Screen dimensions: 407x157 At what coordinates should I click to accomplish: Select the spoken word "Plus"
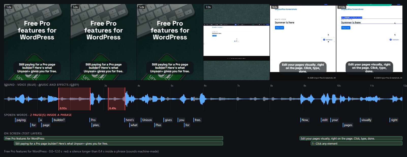[x=158, y=125]
